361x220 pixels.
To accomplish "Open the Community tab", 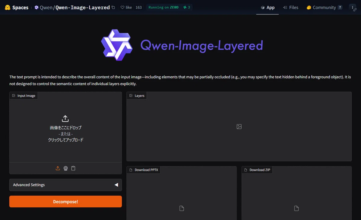I will tap(324, 8).
